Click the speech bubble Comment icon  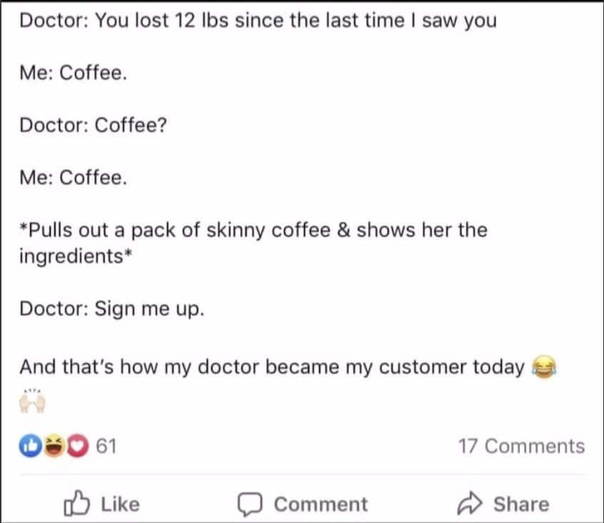(x=249, y=504)
